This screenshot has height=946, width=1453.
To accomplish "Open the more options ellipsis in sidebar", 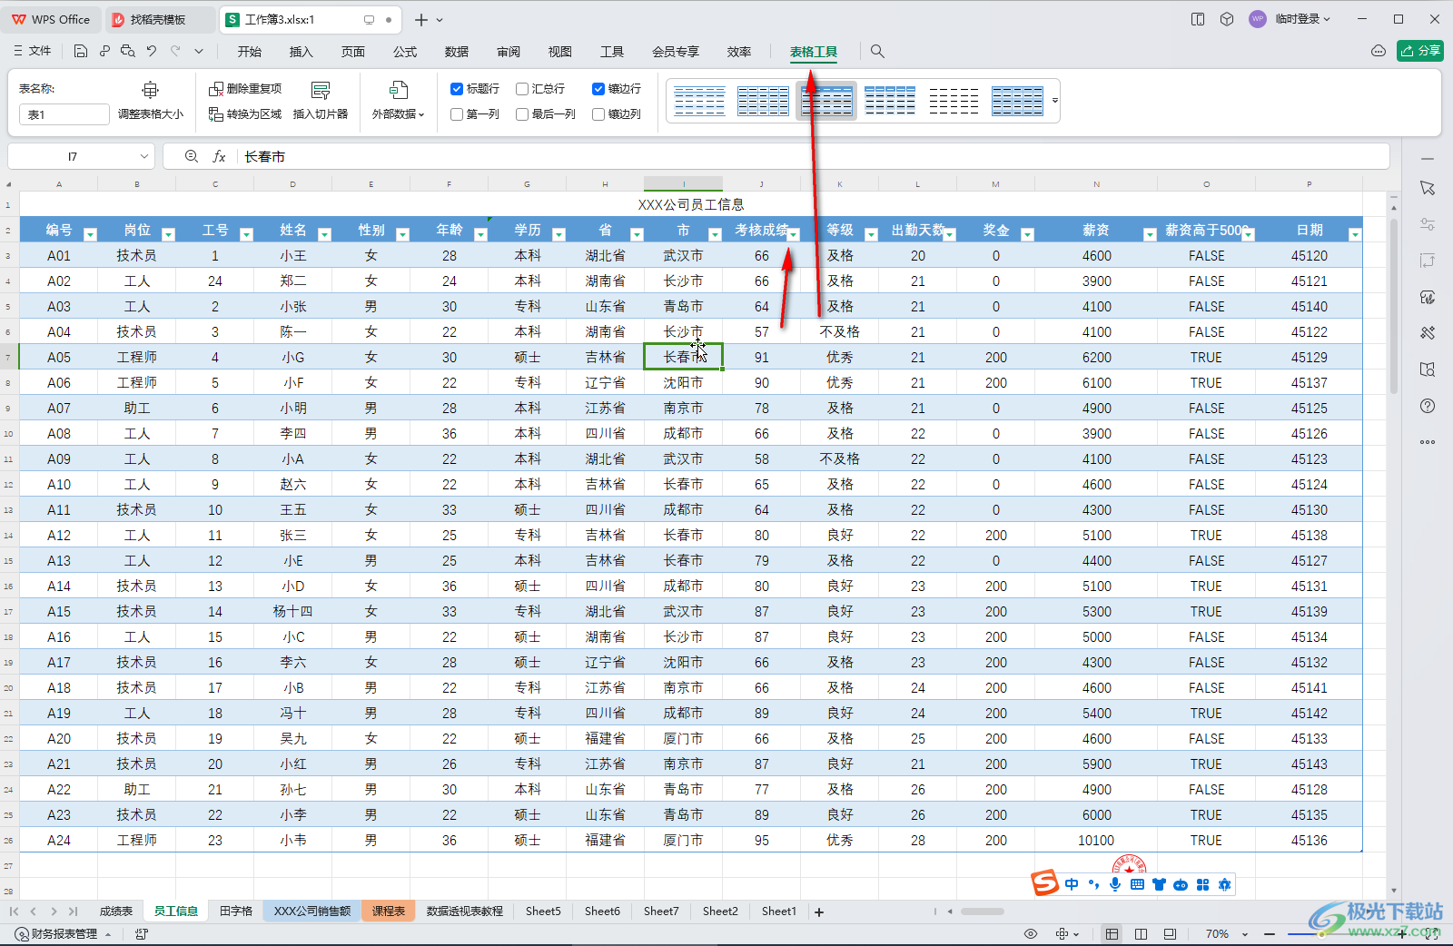I will coord(1428,442).
